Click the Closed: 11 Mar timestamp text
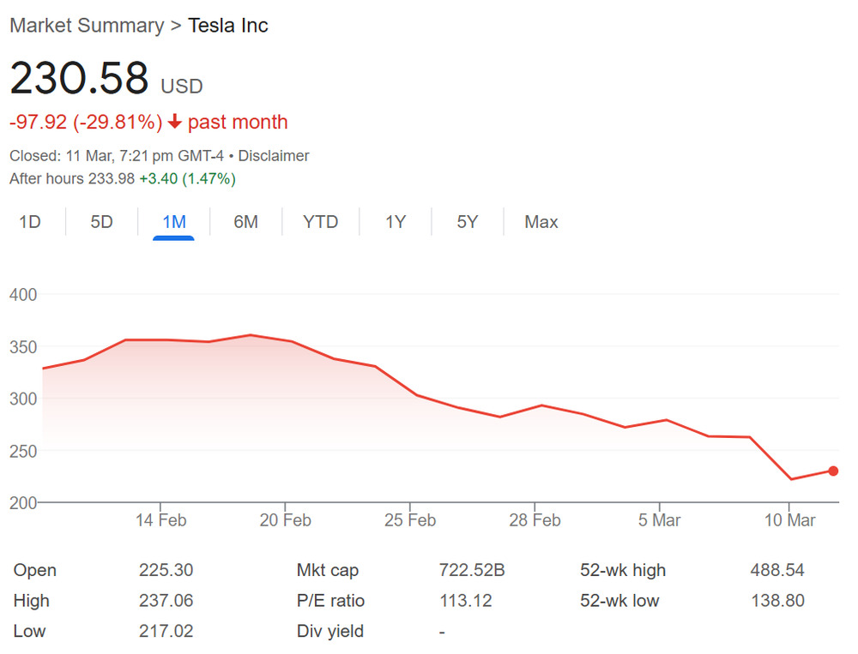This screenshot has height=654, width=858. click(x=117, y=156)
